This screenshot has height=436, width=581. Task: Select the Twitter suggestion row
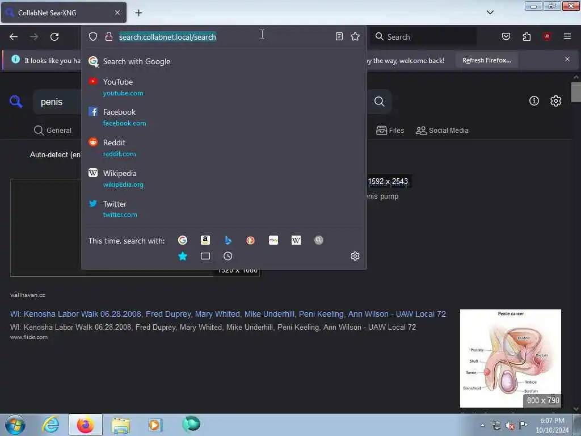[224, 209]
